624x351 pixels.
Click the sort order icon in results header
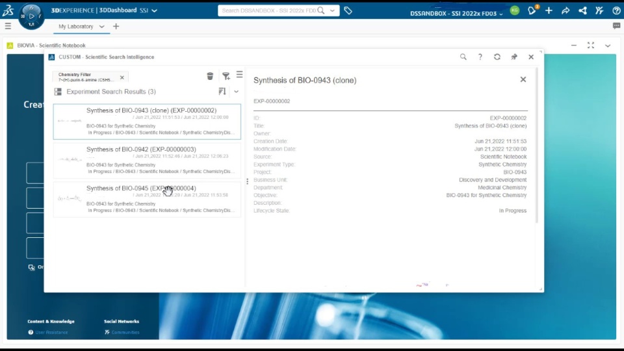point(222,92)
